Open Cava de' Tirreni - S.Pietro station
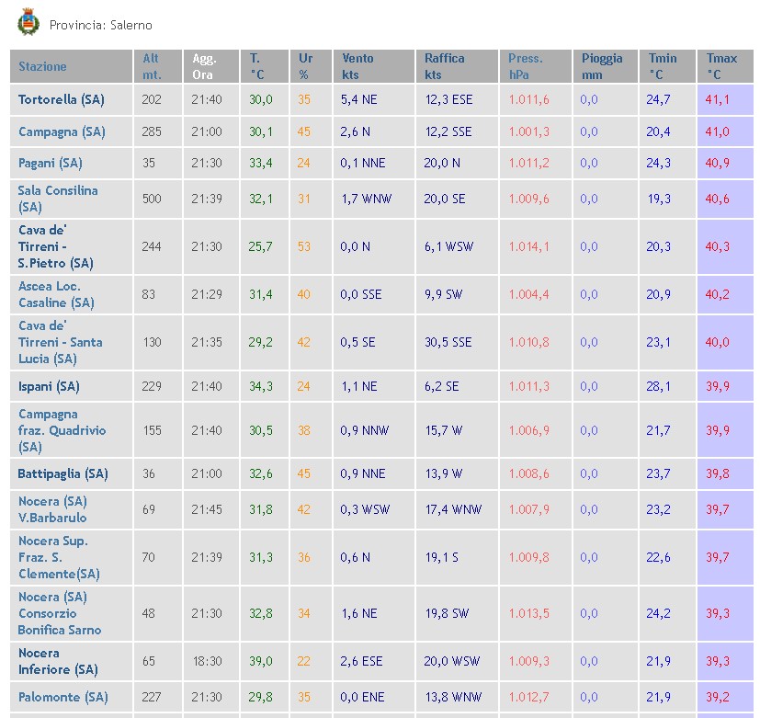The height and width of the screenshot is (718, 760). pos(55,246)
